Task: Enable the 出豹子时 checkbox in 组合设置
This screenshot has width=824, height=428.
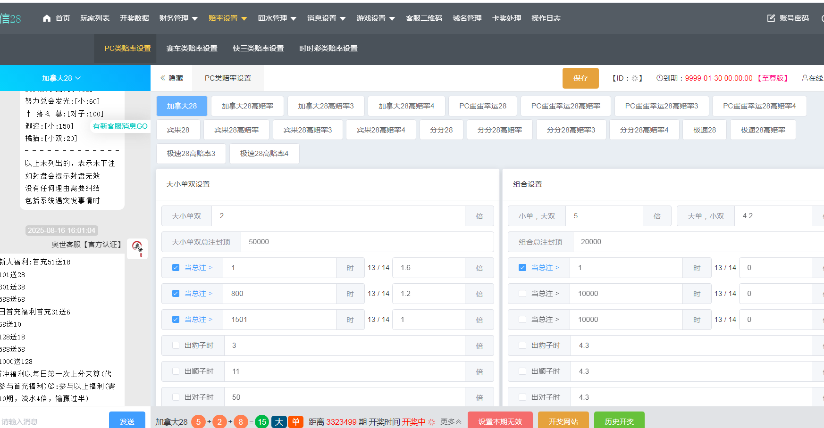Action: click(522, 345)
